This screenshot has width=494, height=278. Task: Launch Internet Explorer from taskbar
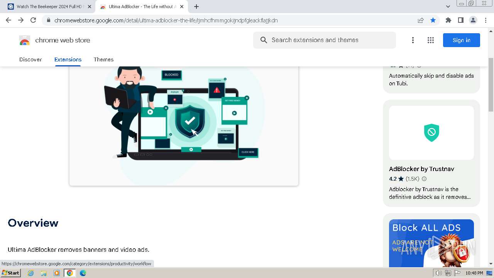(31, 273)
